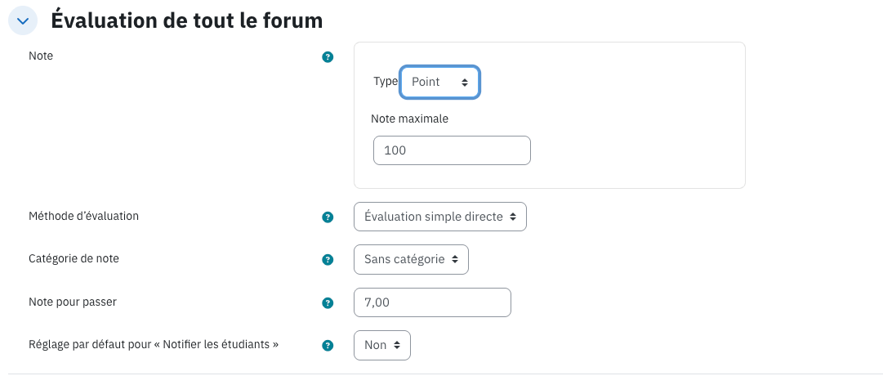This screenshot has height=376, width=883.
Task: Click the Évaluation de tout le forum heading
Action: [186, 21]
